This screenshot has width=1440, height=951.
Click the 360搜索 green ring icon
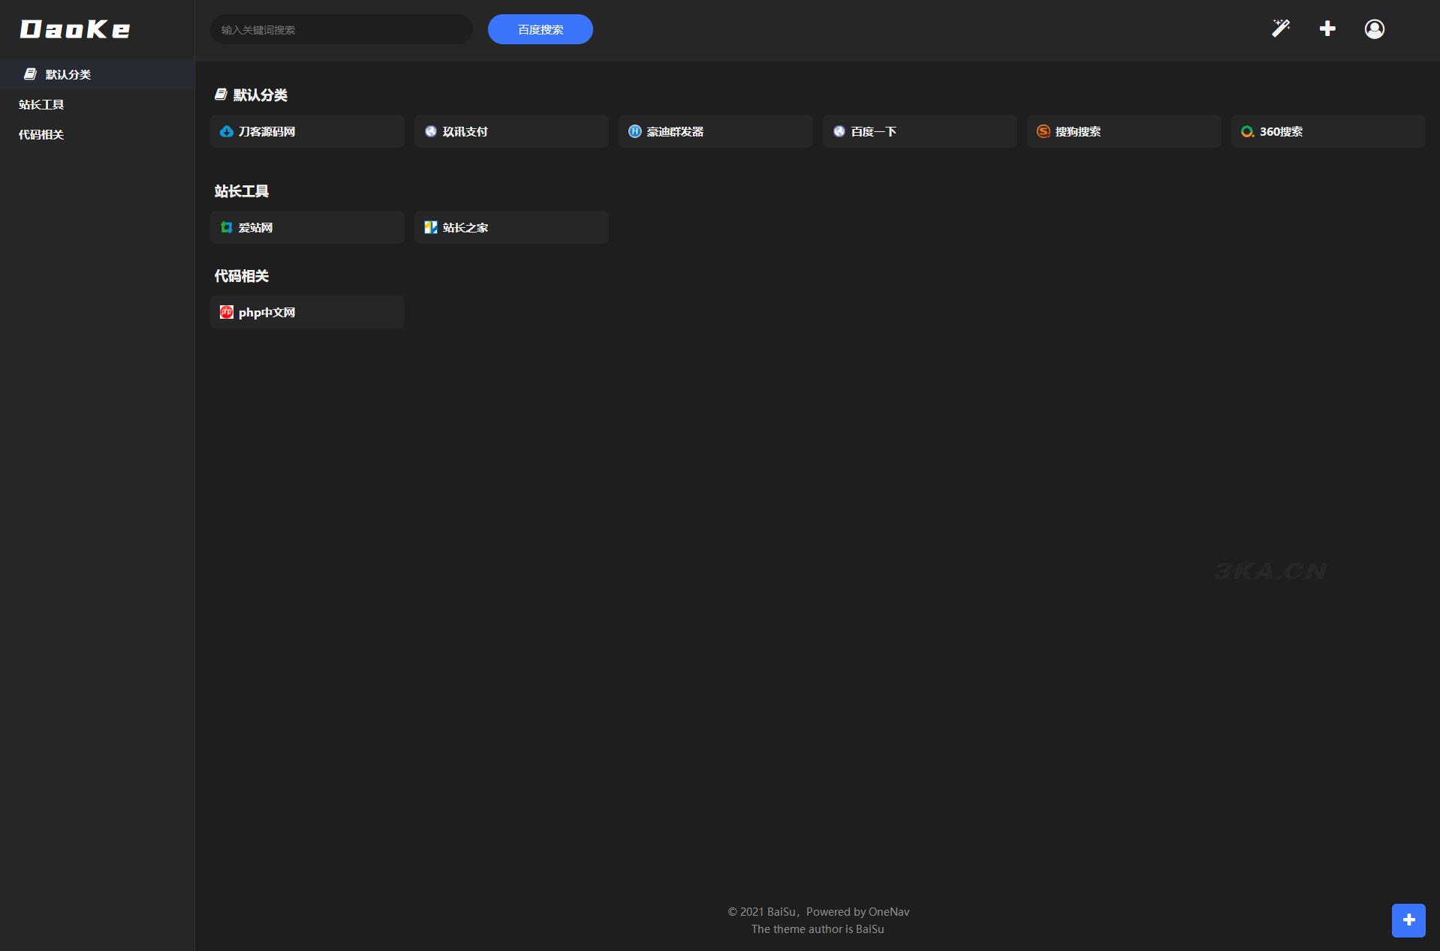pos(1248,131)
